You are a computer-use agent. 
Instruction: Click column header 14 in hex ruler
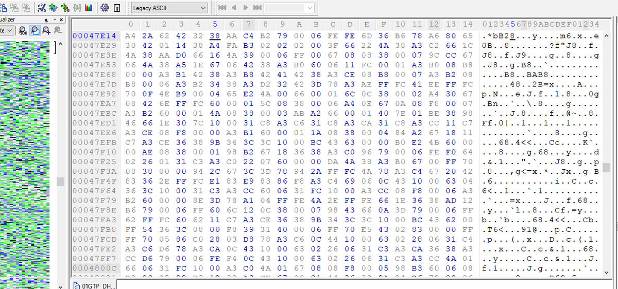point(468,24)
